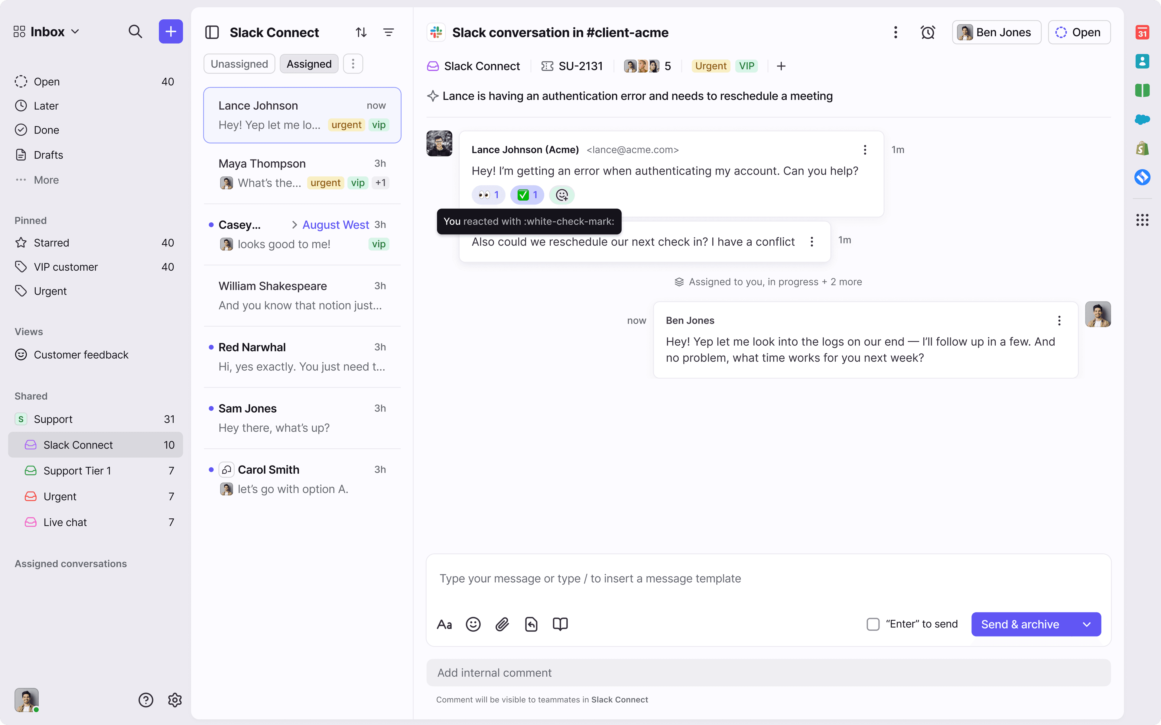This screenshot has height=725, width=1161.
Task: Toggle the conversation list panel icon
Action: click(212, 32)
